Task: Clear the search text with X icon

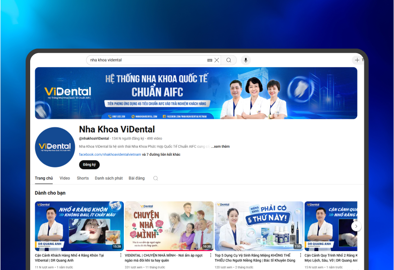Action: pos(217,60)
